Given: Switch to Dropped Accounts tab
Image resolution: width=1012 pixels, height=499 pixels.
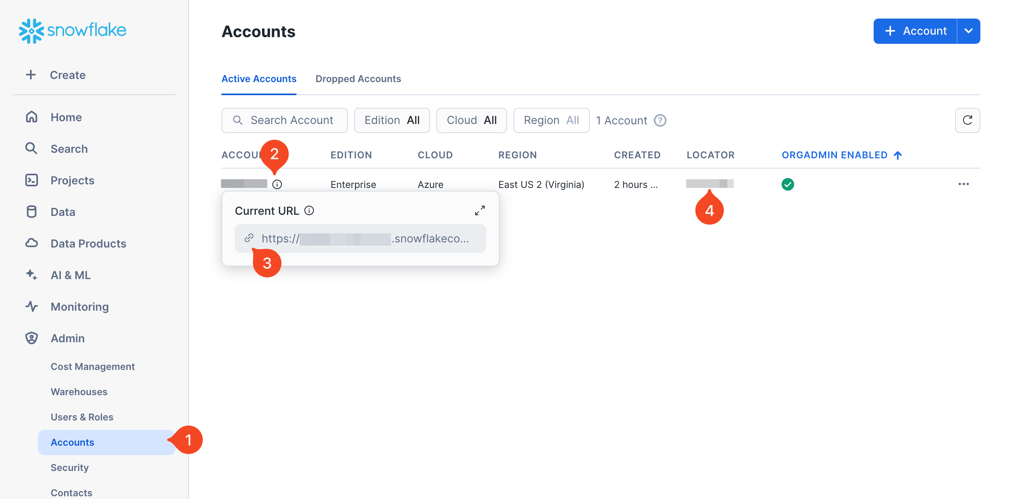Looking at the screenshot, I should 358,79.
